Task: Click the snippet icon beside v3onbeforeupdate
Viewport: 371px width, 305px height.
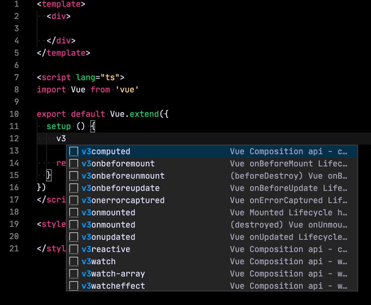Action: (x=74, y=188)
